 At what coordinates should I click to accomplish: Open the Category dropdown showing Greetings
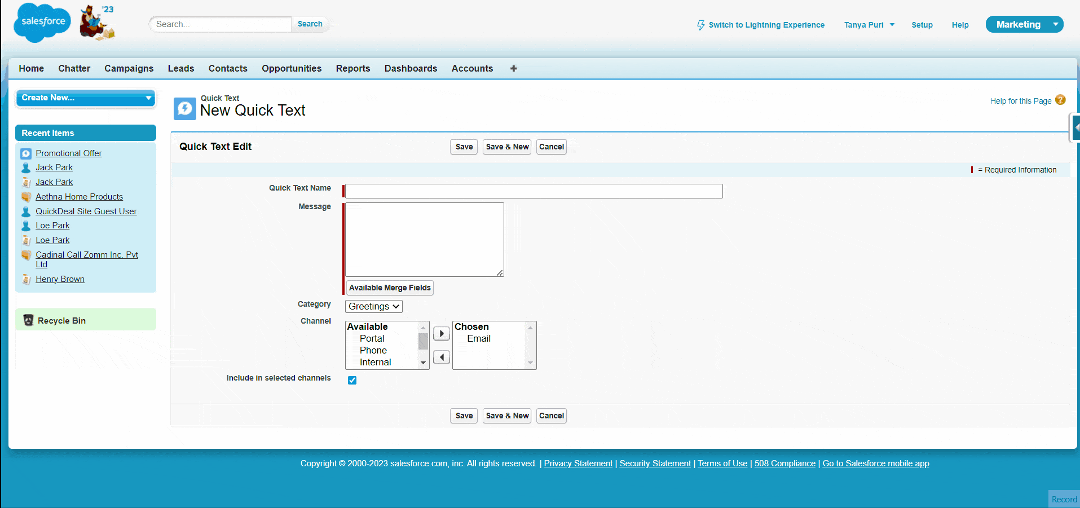point(373,306)
